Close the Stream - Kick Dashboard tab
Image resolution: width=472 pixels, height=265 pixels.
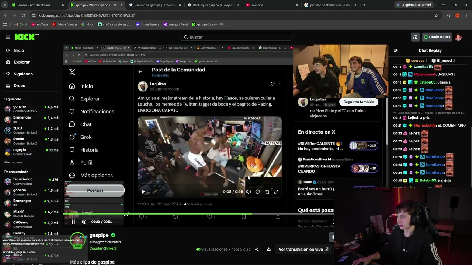(x=63, y=5)
